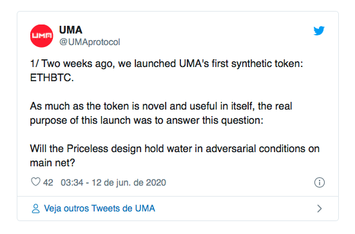
Task: Click the question about Priceless design
Action: click(x=175, y=156)
